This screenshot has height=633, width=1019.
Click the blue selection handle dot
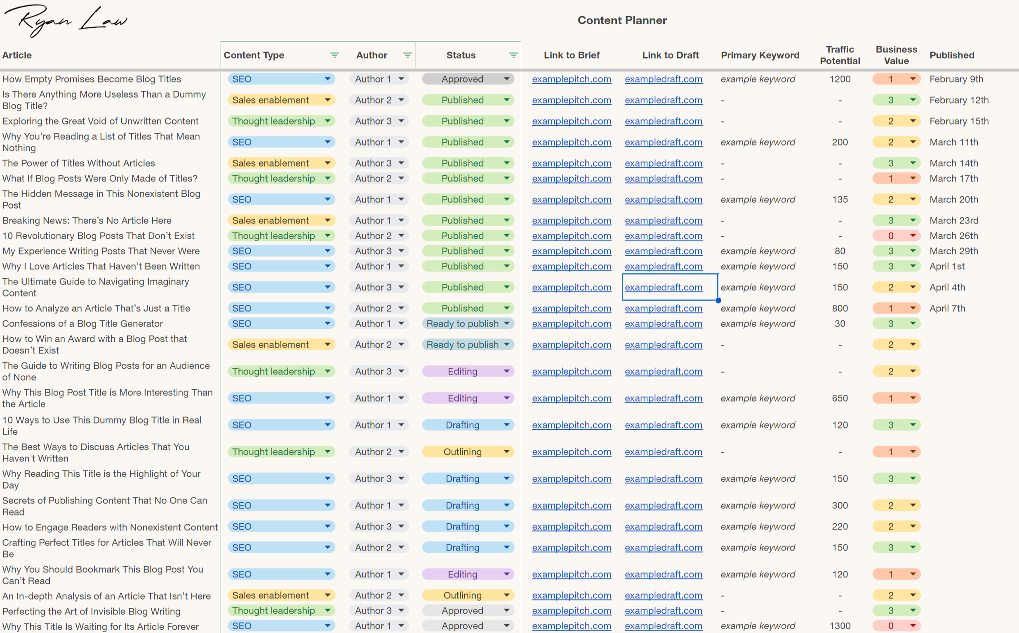pos(718,300)
